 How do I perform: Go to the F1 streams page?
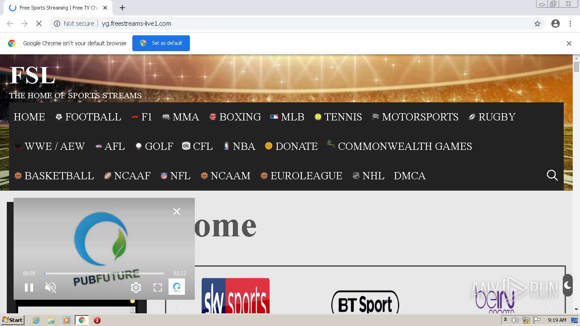coord(142,117)
